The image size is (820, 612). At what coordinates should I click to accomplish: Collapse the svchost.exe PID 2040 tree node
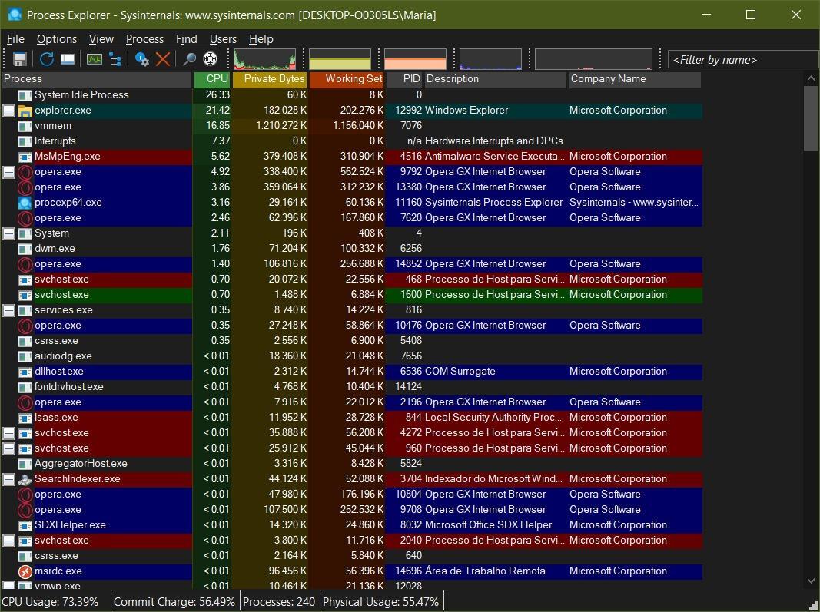pyautogui.click(x=9, y=541)
